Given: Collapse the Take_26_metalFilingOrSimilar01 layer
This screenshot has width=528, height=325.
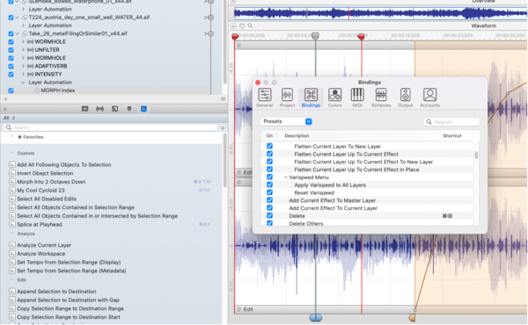Looking at the screenshot, I should tap(18, 33).
